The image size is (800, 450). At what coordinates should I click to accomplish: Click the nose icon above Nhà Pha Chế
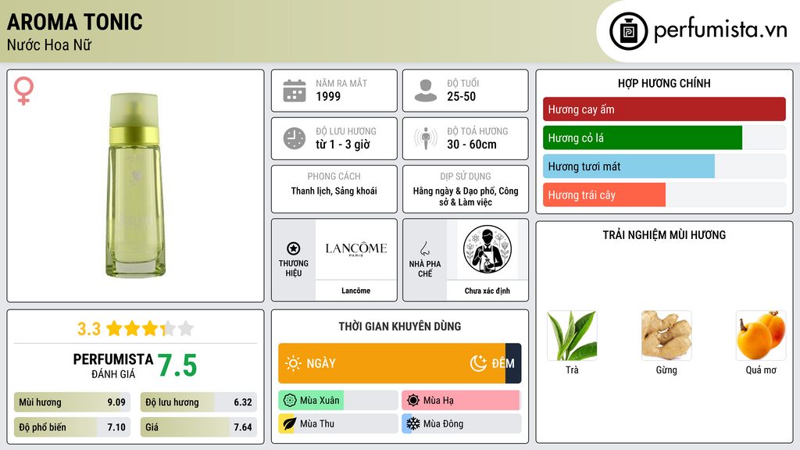(x=424, y=248)
